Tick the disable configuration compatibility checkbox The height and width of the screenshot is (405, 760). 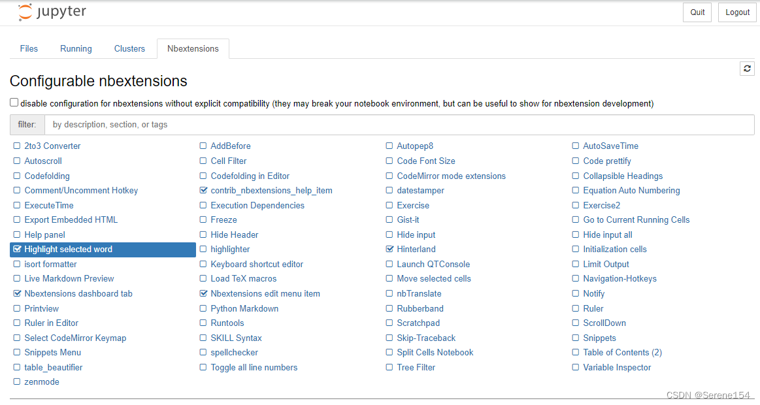point(14,103)
